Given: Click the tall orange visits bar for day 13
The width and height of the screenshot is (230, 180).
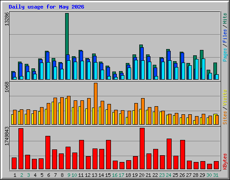Looking at the screenshot, I should [x=96, y=103].
